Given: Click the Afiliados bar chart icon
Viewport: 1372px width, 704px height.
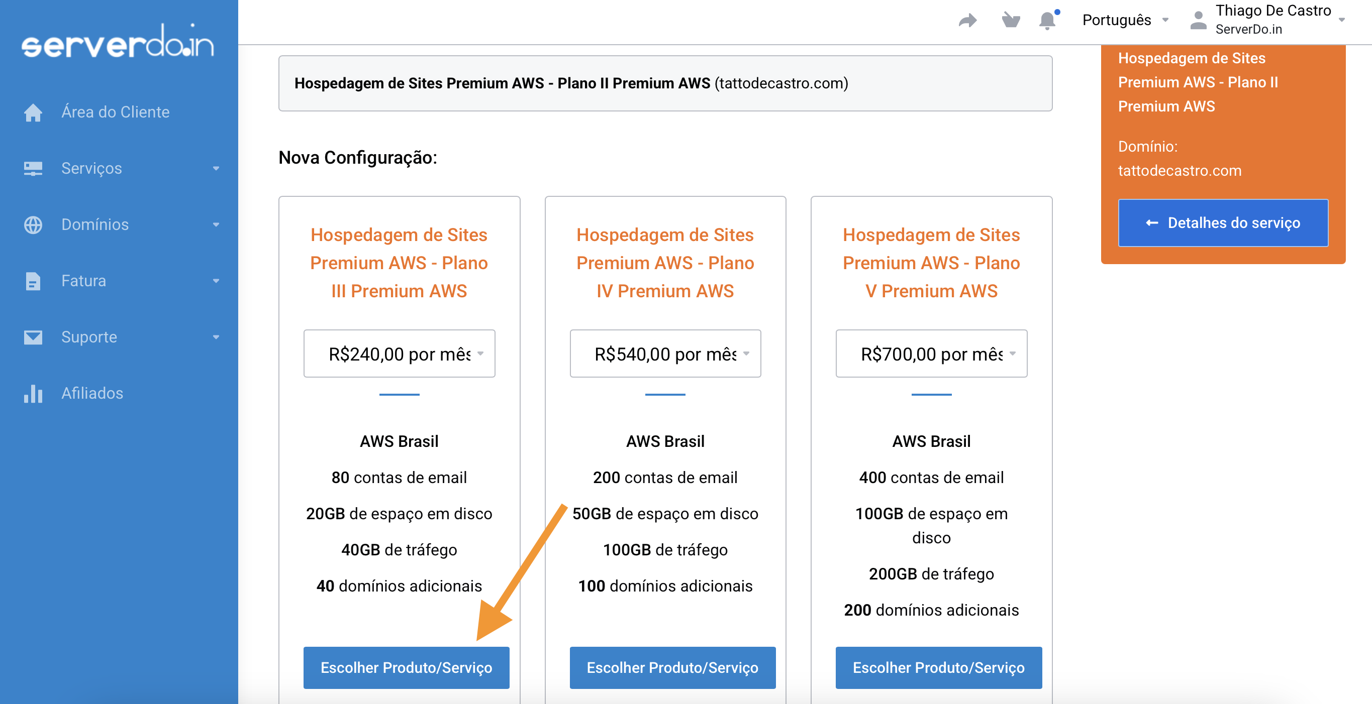Looking at the screenshot, I should pos(33,393).
